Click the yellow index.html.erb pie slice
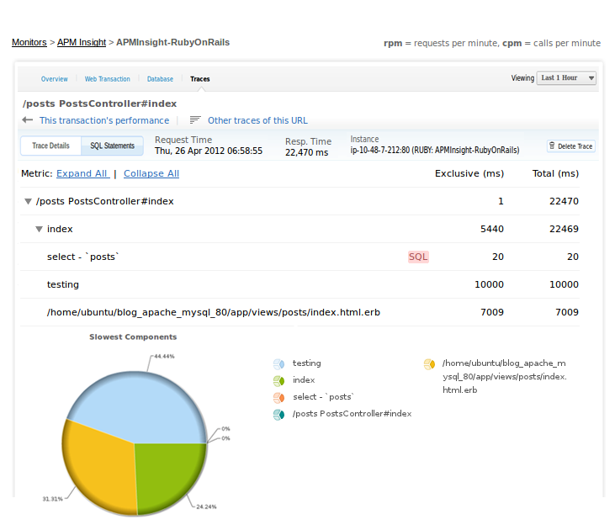The height and width of the screenshot is (530, 615). pos(98,469)
